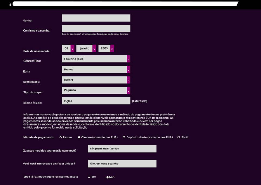This screenshot has height=185, width=261.
Task: Open the year dropdown showing 2005
Action: (106, 48)
